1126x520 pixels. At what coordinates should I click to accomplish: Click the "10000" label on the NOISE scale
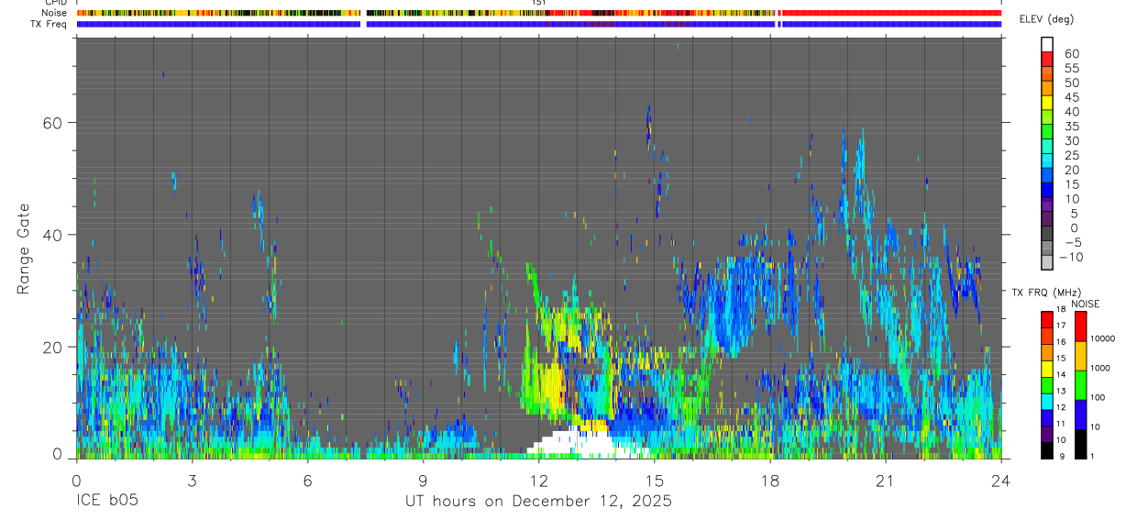click(1102, 338)
